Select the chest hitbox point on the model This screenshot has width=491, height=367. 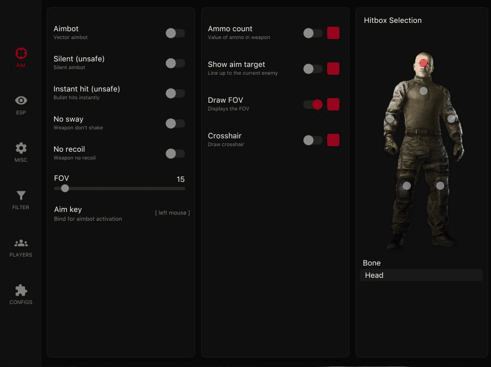click(x=424, y=91)
